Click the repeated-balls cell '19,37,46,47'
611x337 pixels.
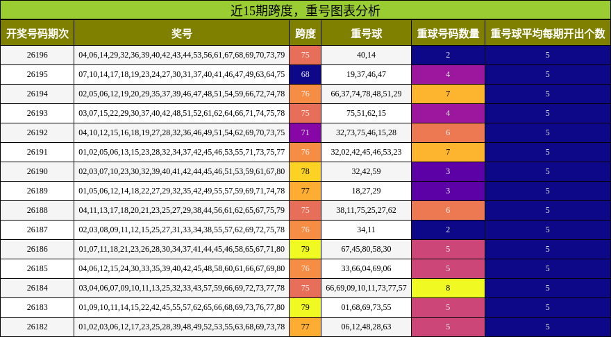(367, 74)
